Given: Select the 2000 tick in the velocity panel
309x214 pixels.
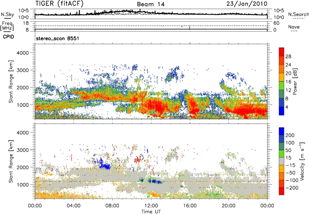Looking at the screenshot, I should 22,167.
